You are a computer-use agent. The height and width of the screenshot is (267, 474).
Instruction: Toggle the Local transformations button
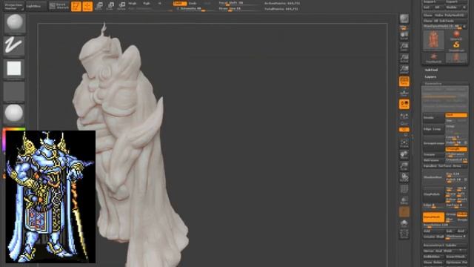404,104
